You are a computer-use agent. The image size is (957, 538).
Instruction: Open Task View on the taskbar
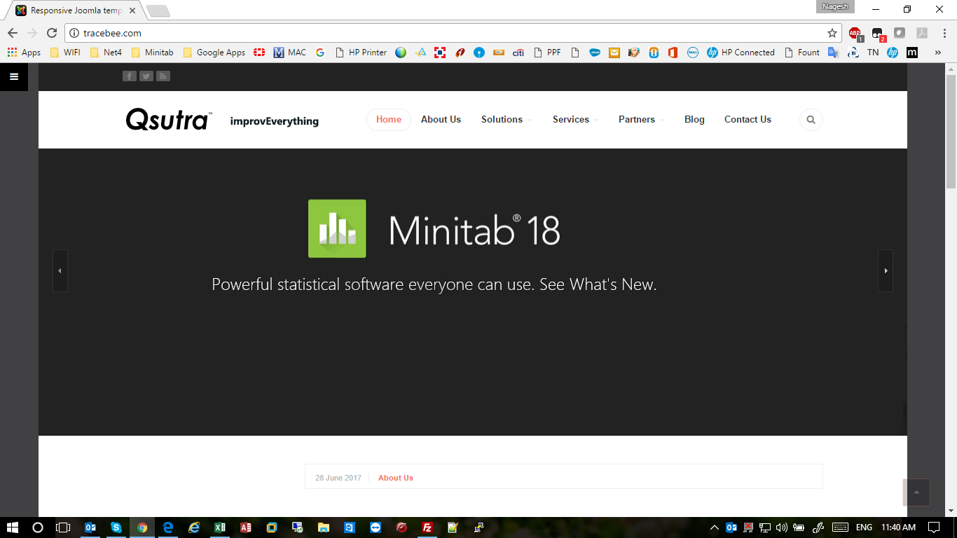[x=63, y=527]
